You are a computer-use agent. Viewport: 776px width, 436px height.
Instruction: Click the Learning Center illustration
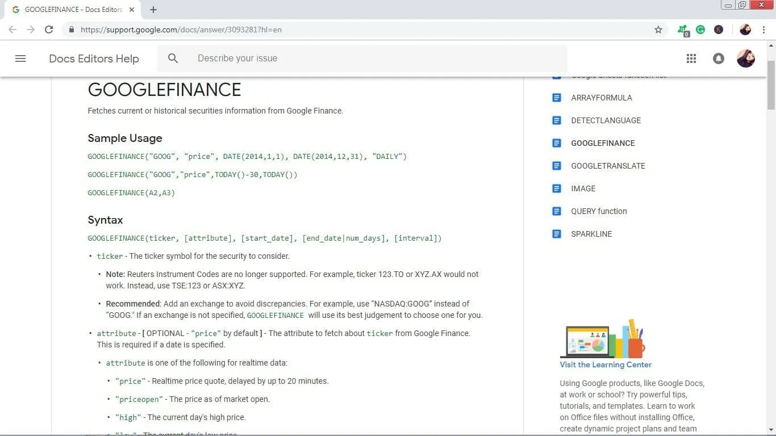tap(602, 339)
